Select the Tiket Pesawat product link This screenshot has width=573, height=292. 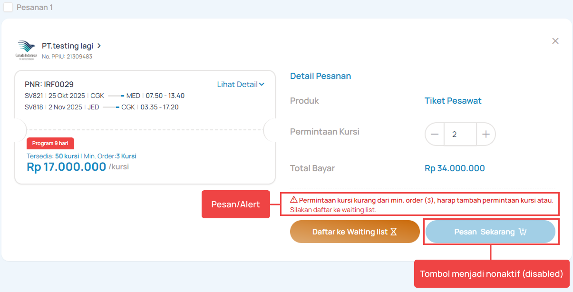453,101
